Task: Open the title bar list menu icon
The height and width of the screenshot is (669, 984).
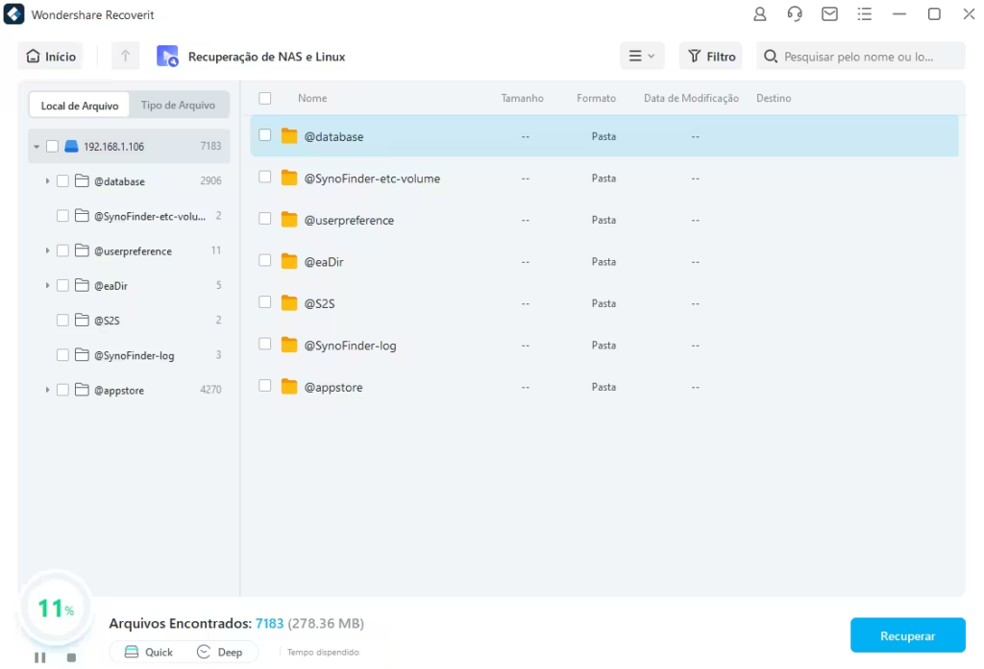Action: [x=864, y=14]
